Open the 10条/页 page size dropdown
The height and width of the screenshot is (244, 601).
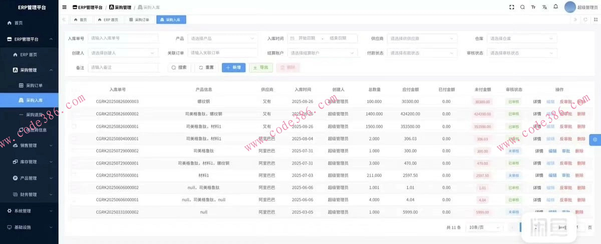pyautogui.click(x=484, y=227)
